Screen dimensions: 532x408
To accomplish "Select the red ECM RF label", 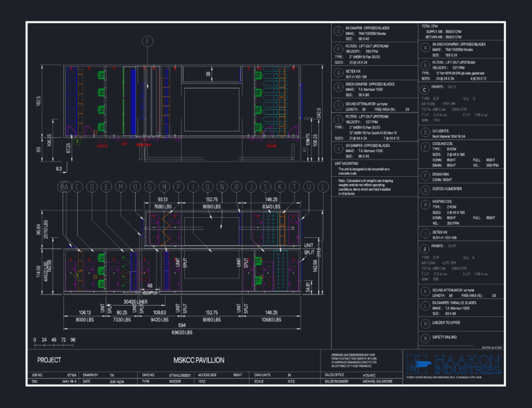I will pos(271,146).
